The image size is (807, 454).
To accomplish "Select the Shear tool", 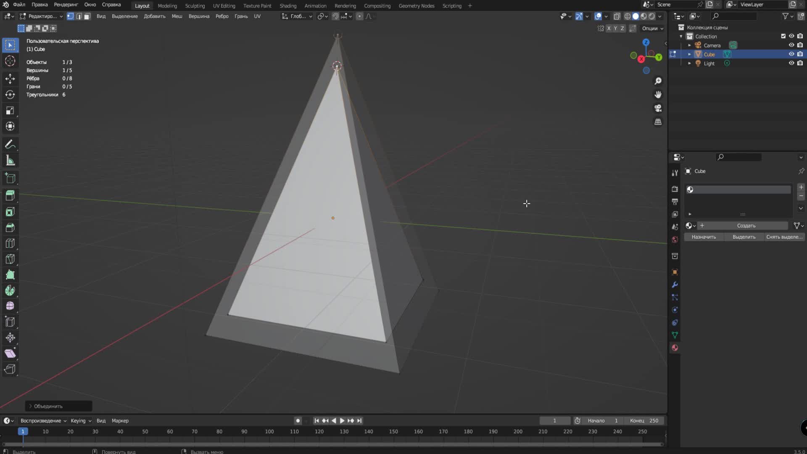I will (10, 354).
